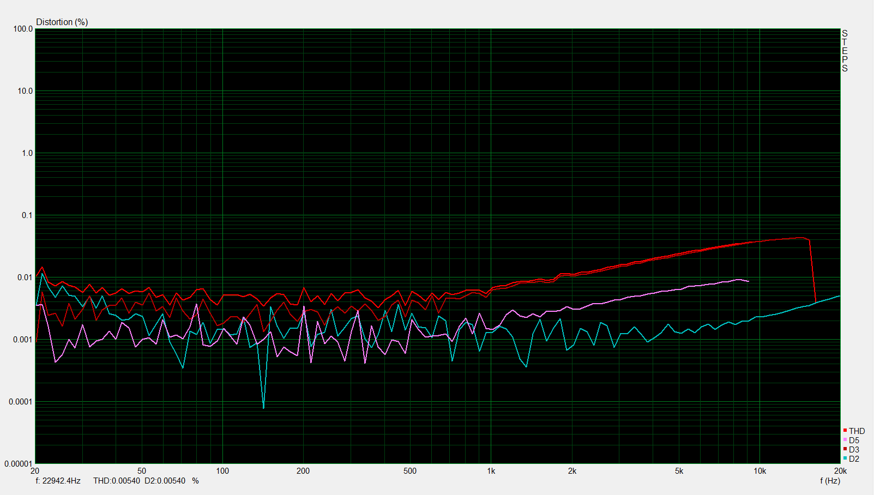Click the 10k frequency axis label

coord(760,471)
